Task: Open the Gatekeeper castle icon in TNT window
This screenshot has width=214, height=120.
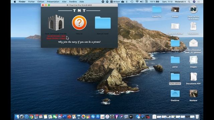Action: pyautogui.click(x=56, y=23)
